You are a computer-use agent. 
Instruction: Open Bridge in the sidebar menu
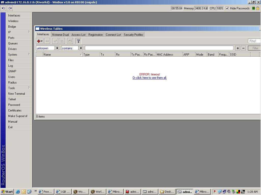click(19, 26)
